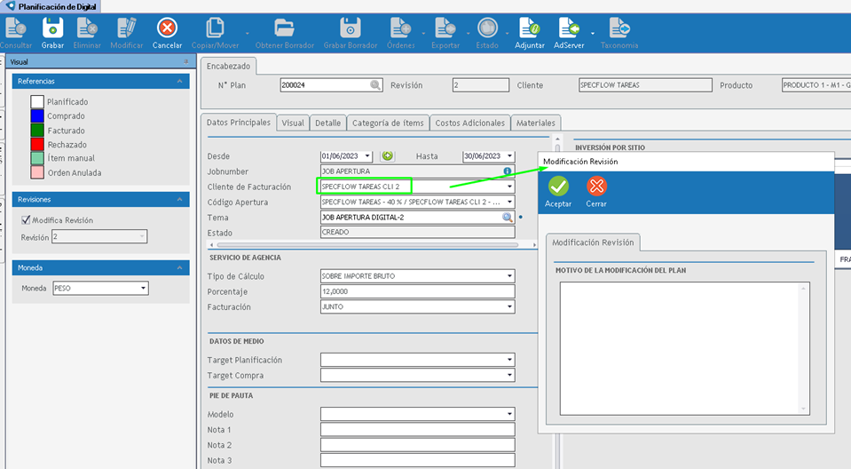Open the Adjuntar attachment tool
The width and height of the screenshot is (851, 469).
(530, 28)
